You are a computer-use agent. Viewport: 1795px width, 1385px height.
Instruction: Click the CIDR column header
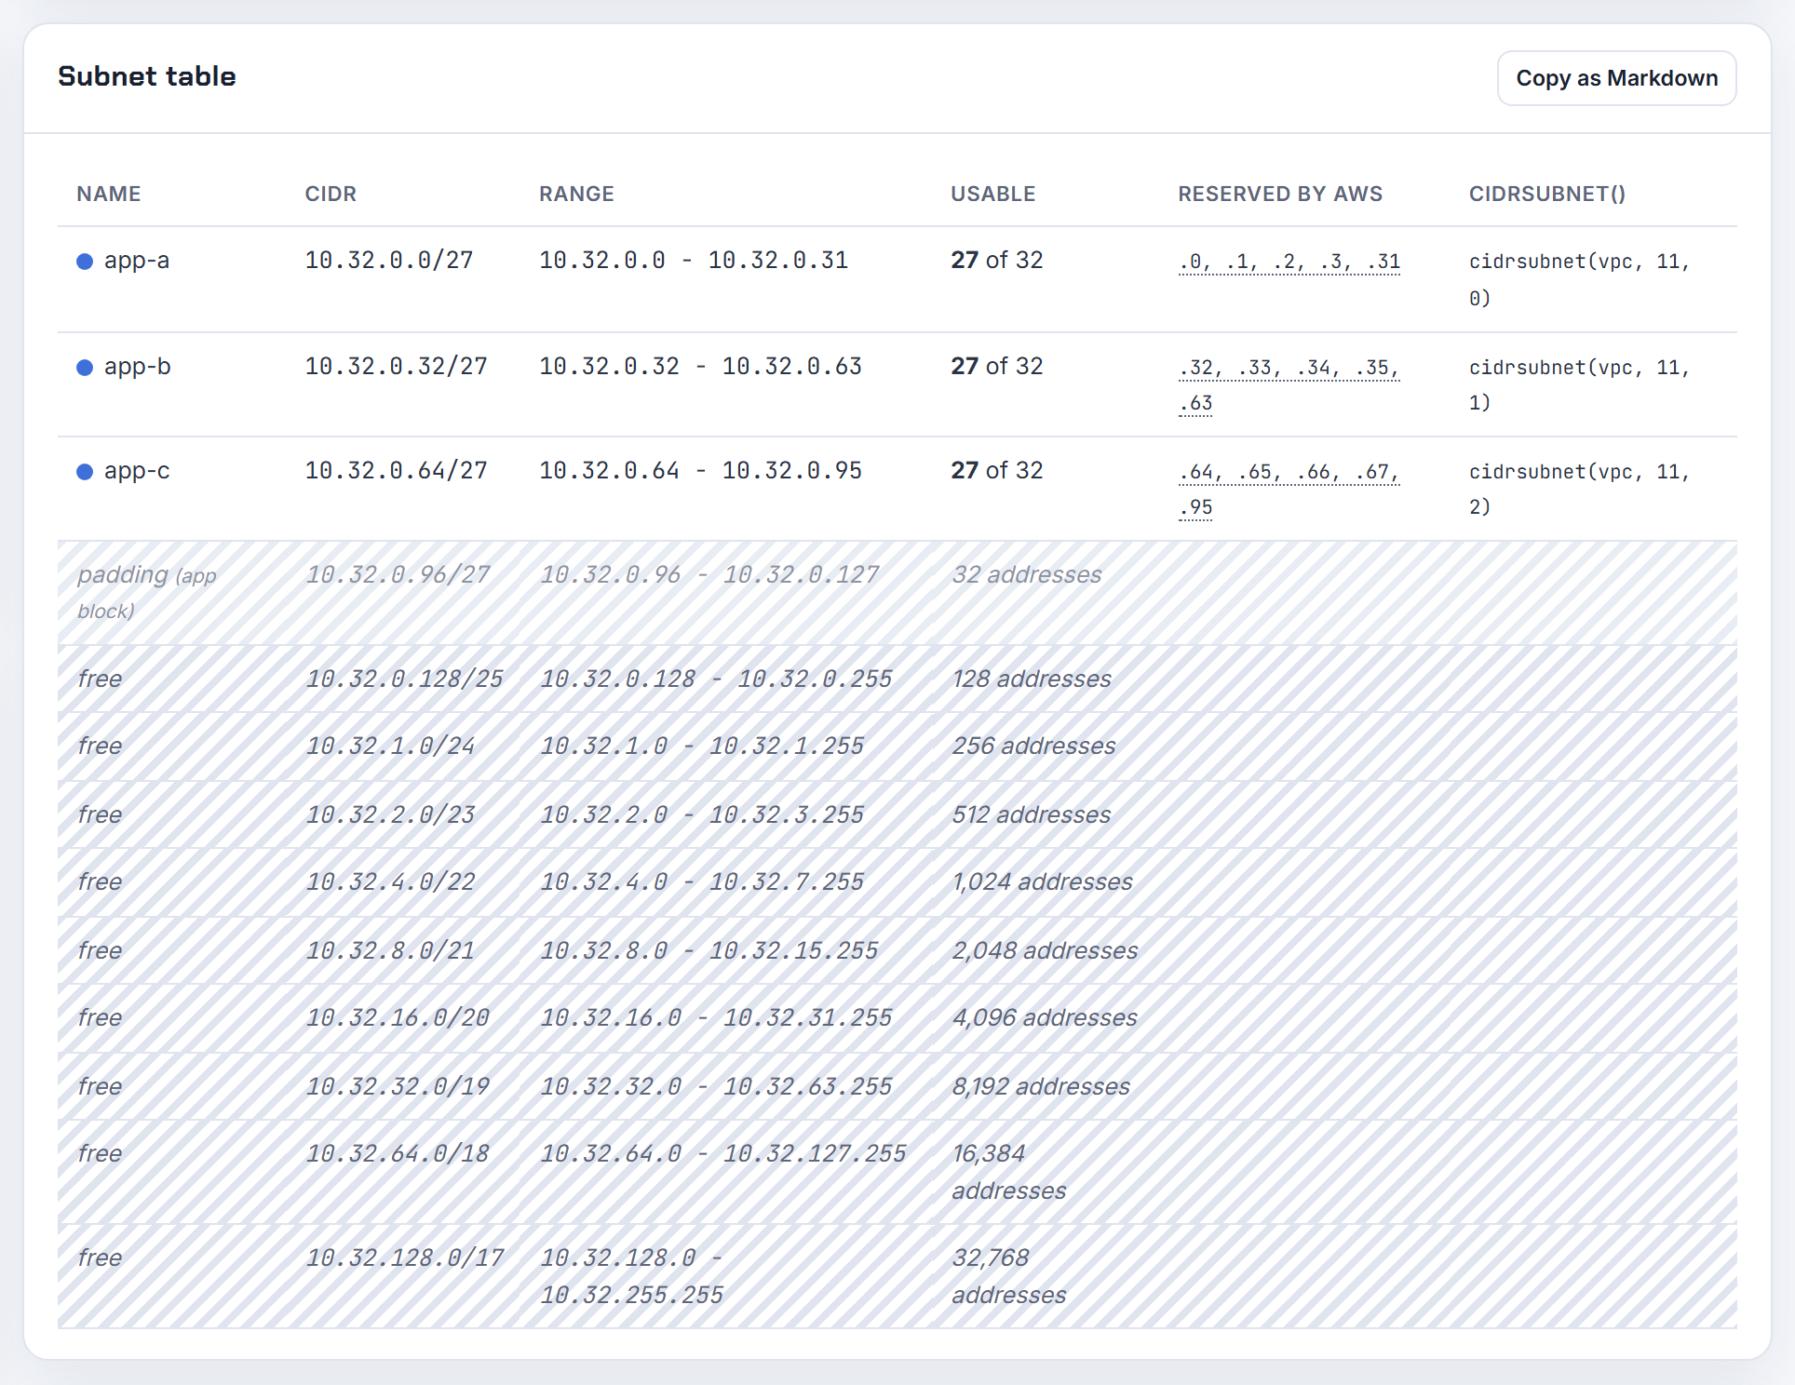click(331, 194)
